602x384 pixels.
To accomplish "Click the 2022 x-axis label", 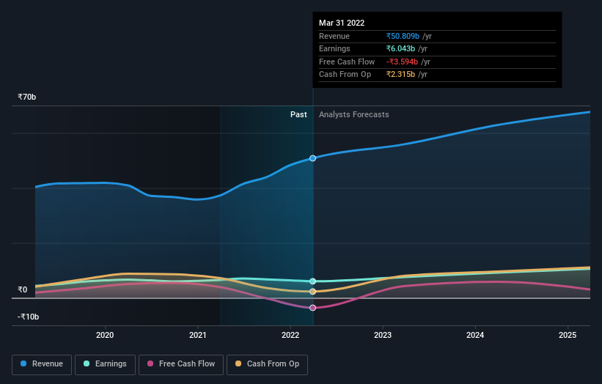I will (x=290, y=336).
